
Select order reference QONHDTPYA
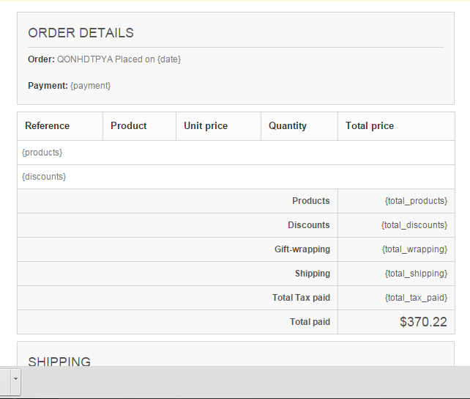[x=84, y=59]
